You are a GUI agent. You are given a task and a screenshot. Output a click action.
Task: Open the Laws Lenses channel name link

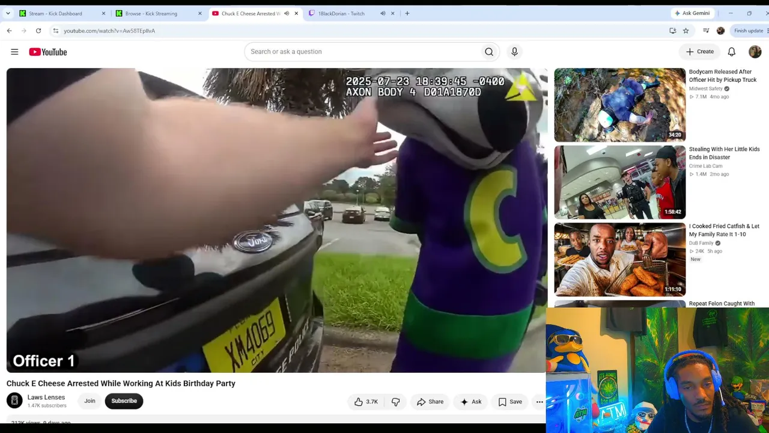tap(46, 398)
